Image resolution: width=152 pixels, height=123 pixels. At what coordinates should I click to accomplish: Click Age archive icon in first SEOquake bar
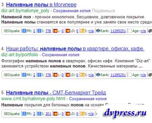[130, 31]
